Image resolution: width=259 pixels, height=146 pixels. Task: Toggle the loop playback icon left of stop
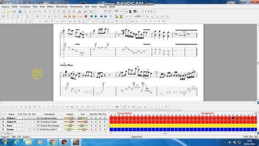click(81, 16)
